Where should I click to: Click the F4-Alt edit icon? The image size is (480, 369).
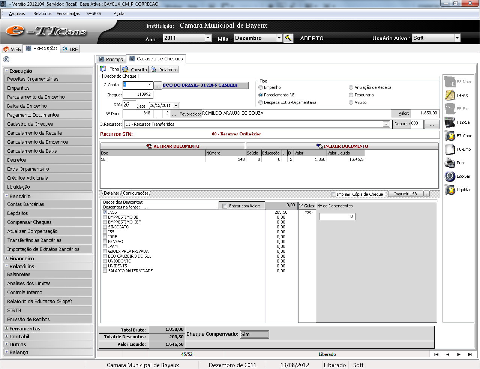pyautogui.click(x=450, y=95)
